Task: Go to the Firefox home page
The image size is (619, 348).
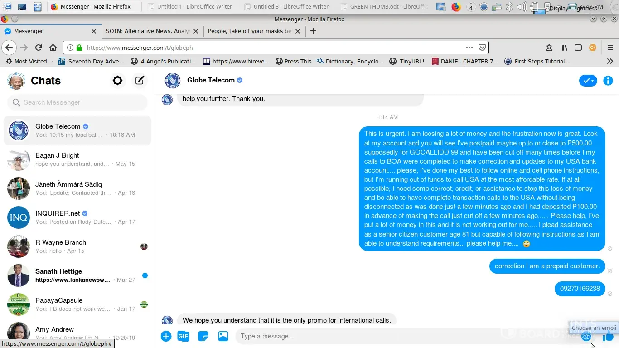Action: tap(53, 48)
